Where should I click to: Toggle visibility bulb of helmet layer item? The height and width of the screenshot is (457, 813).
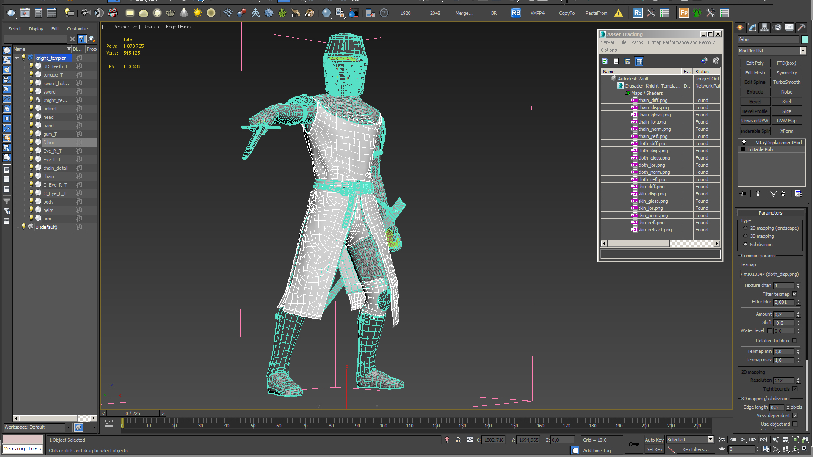pyautogui.click(x=31, y=108)
